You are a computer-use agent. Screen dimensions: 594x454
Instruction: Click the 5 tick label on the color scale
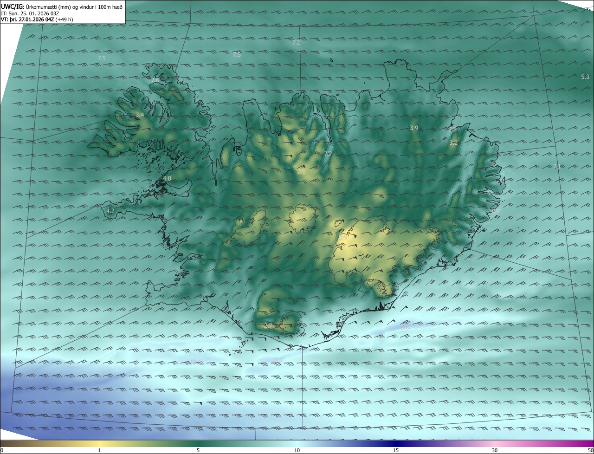[198, 450]
